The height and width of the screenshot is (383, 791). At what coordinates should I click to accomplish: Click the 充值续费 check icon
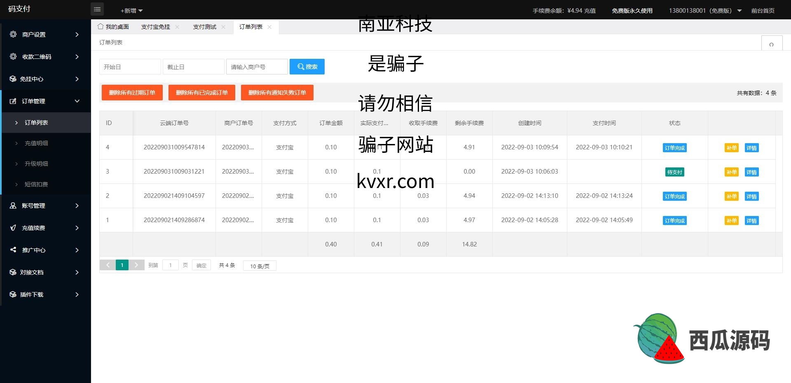coord(13,227)
